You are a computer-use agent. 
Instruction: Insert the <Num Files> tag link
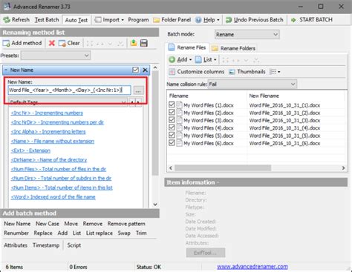coord(59,169)
